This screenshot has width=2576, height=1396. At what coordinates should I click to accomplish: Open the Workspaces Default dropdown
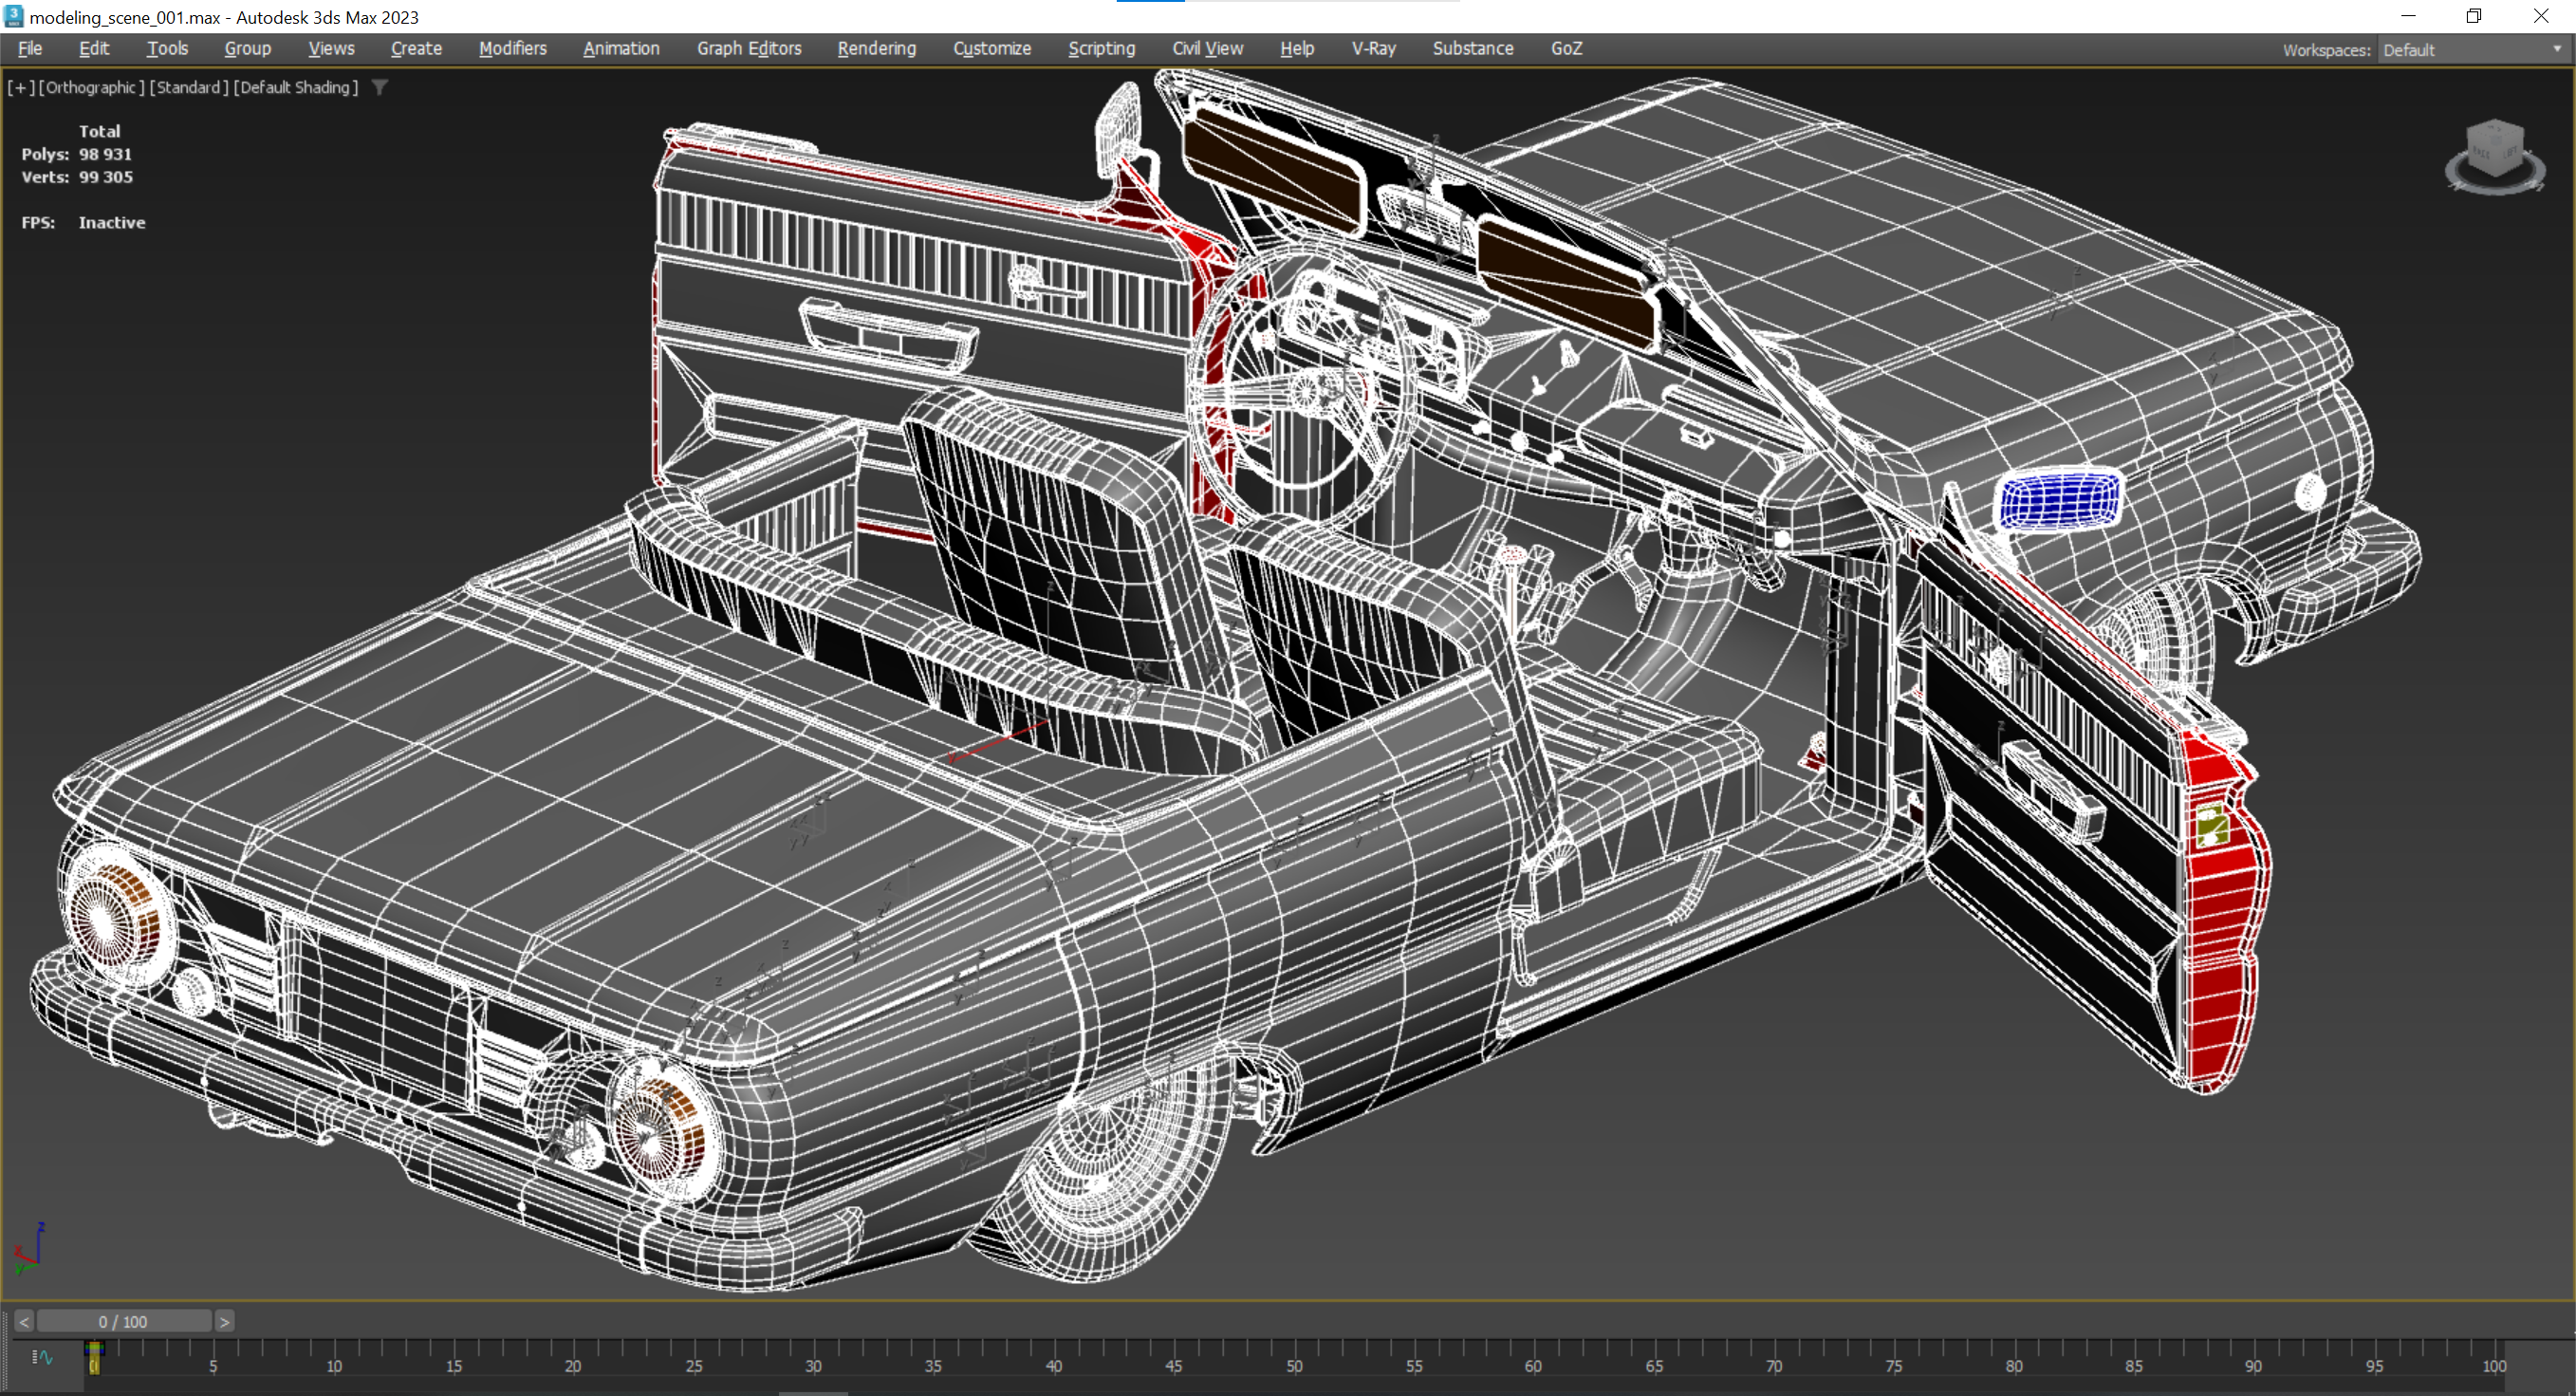(x=2470, y=50)
